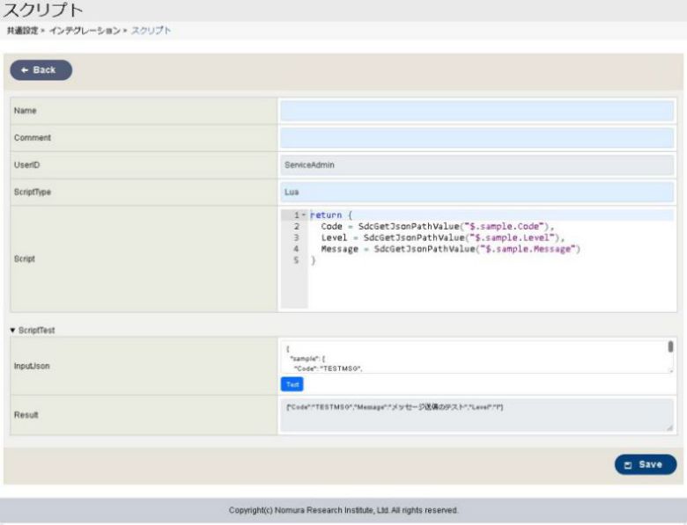Click script line 2 with Code assignment
687x525 pixels.
(x=437, y=226)
